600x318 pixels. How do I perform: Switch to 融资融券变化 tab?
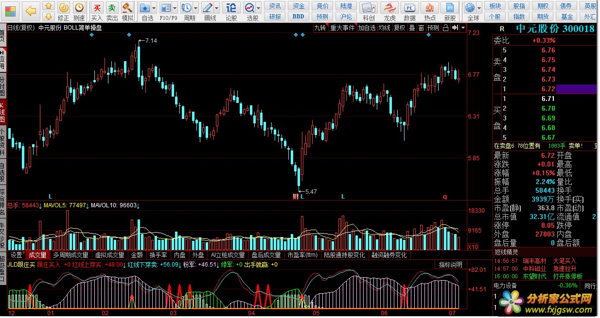[389, 255]
